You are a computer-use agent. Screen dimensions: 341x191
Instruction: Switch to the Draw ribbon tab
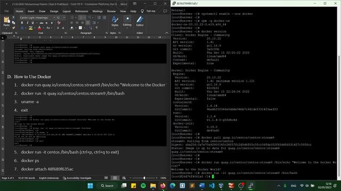point(42,11)
